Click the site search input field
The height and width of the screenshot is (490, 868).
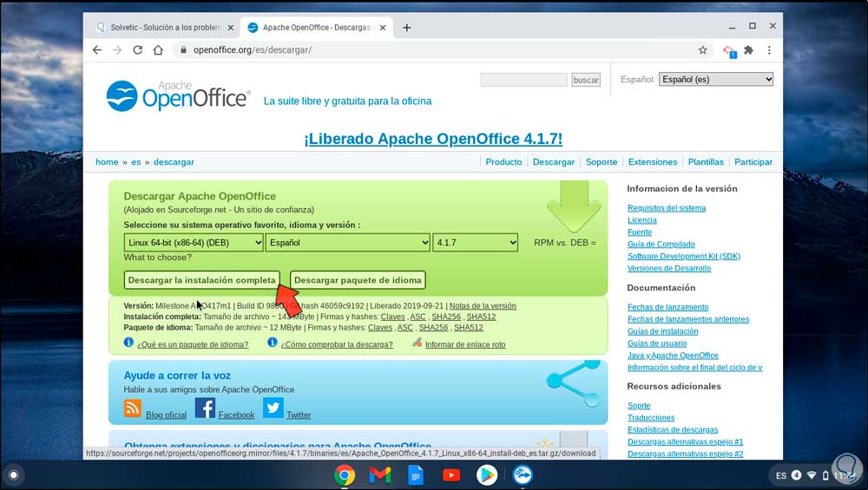pos(523,80)
